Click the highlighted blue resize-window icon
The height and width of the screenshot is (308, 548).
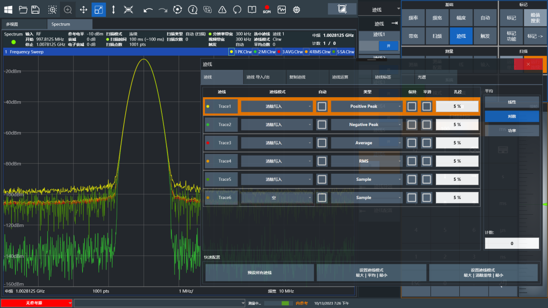pyautogui.click(x=98, y=10)
